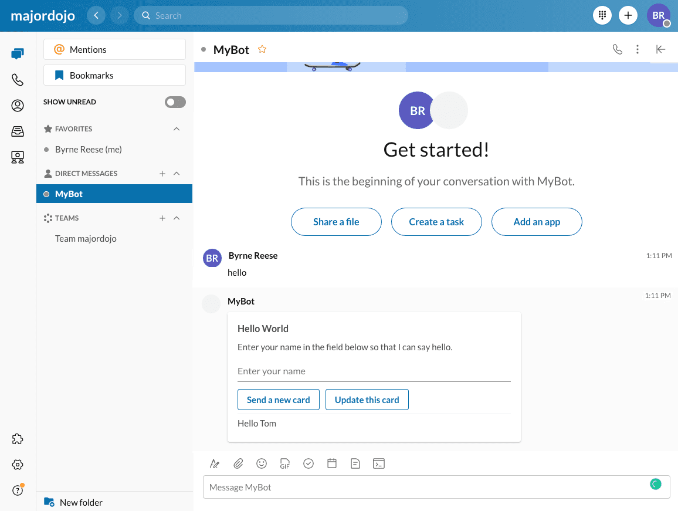Open more options menu in conversation header
This screenshot has height=511, width=678.
tap(638, 50)
